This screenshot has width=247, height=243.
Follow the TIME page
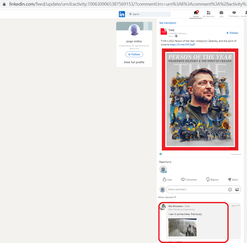point(232,33)
